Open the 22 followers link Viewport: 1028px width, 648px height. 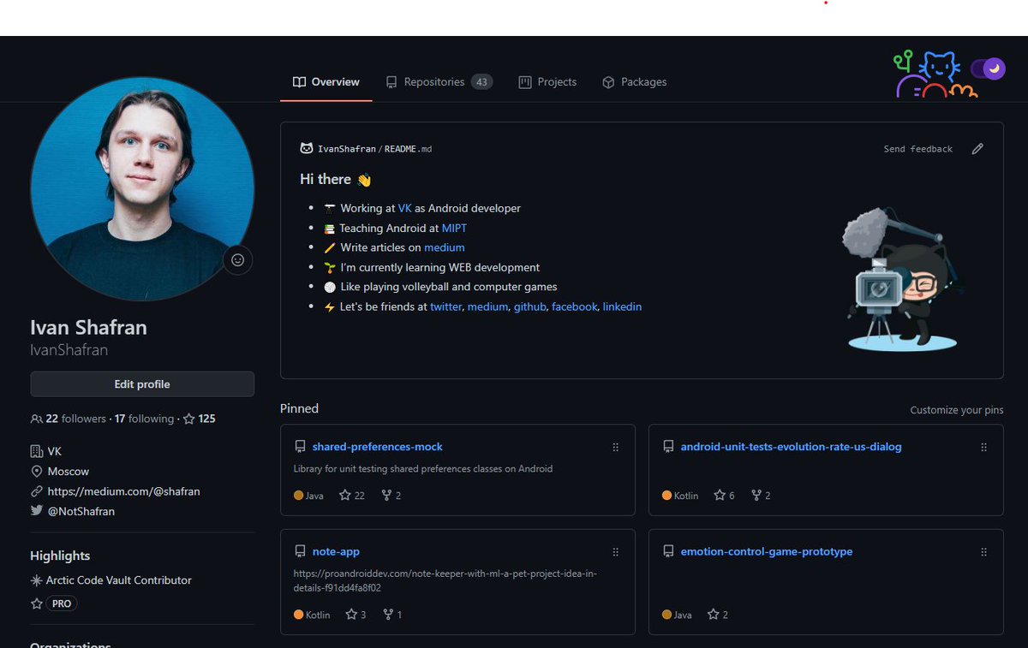click(69, 419)
